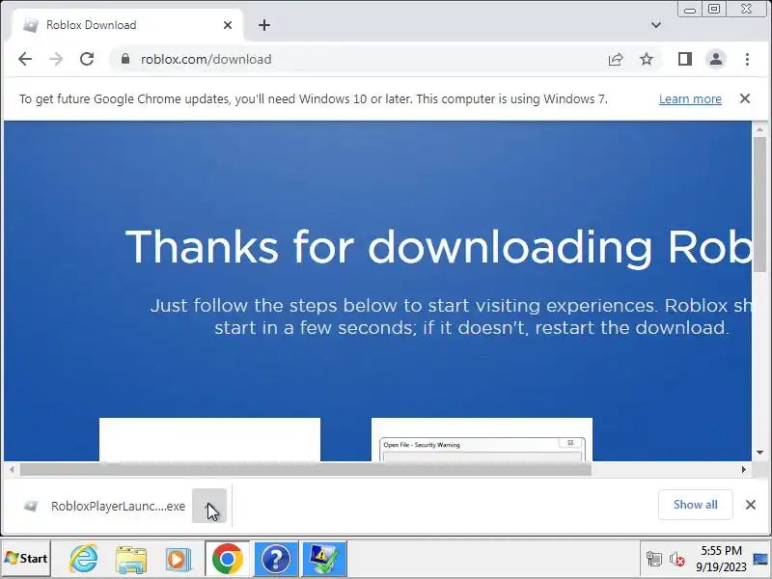Image resolution: width=772 pixels, height=579 pixels.
Task: Open the Learn more link in Windows notice
Action: click(690, 99)
